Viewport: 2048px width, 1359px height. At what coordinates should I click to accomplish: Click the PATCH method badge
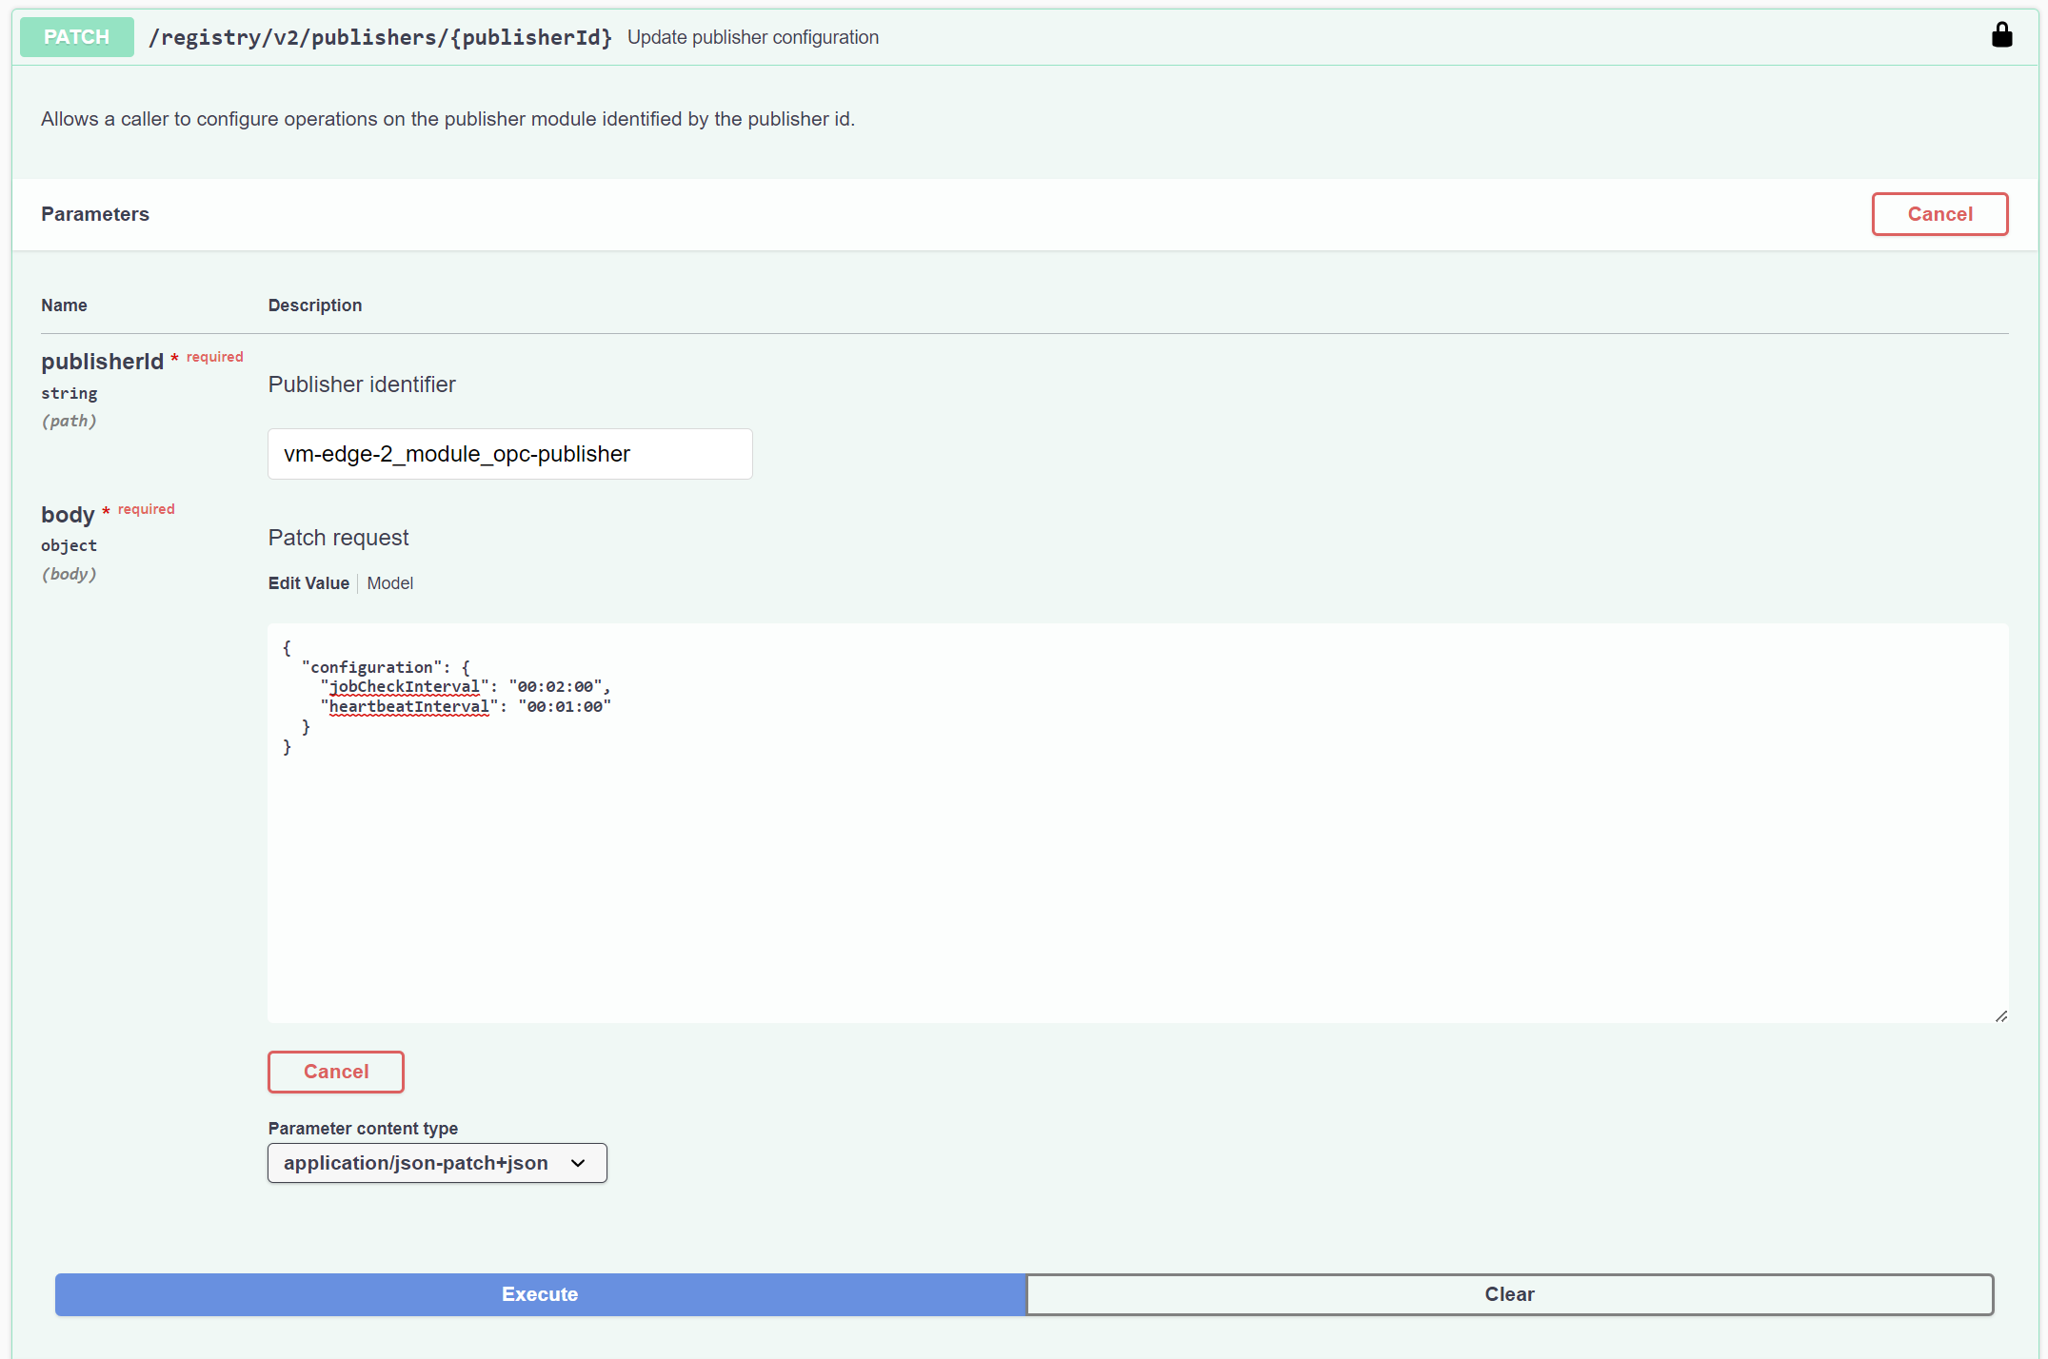(76, 36)
